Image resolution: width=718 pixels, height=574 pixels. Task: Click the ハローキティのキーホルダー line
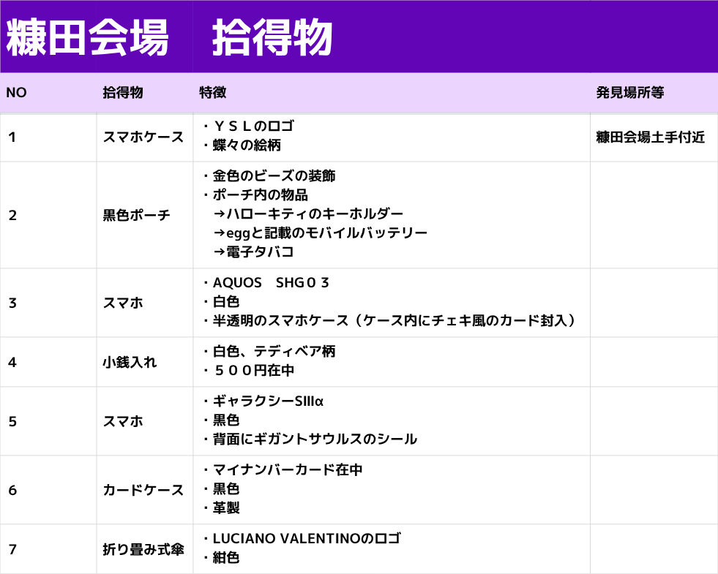[x=308, y=214]
